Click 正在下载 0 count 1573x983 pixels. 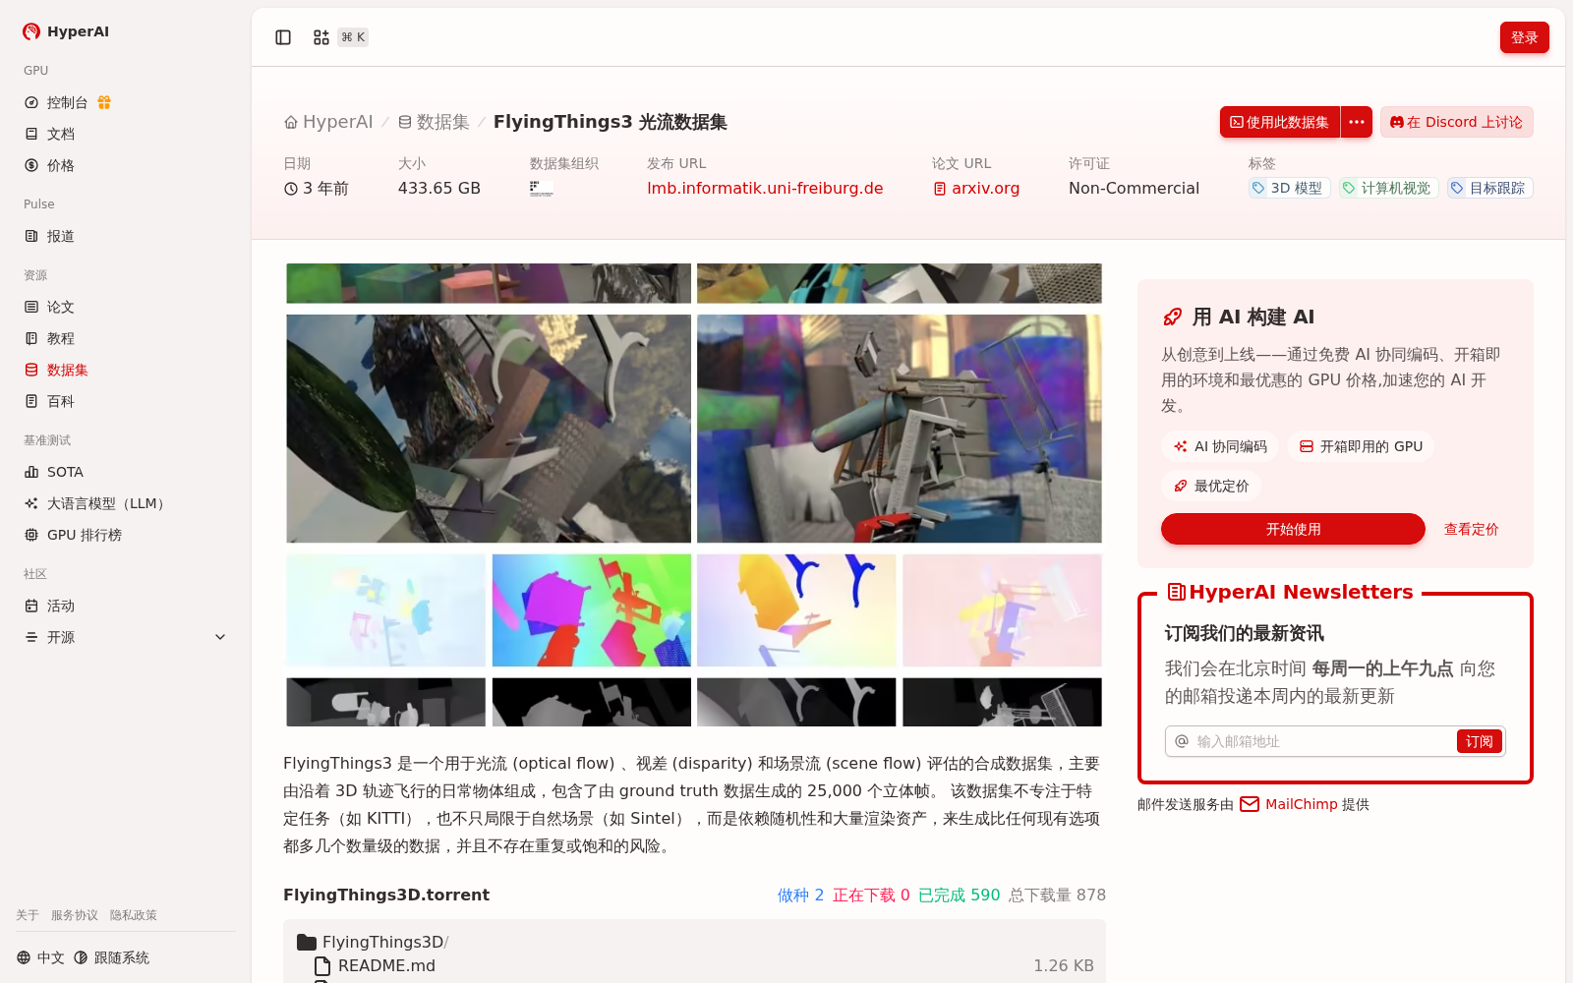tap(871, 895)
